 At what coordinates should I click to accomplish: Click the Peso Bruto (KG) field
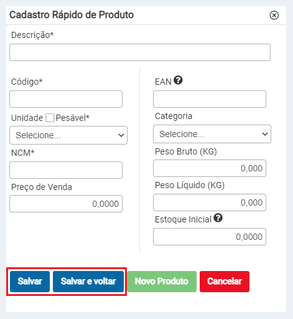210,168
